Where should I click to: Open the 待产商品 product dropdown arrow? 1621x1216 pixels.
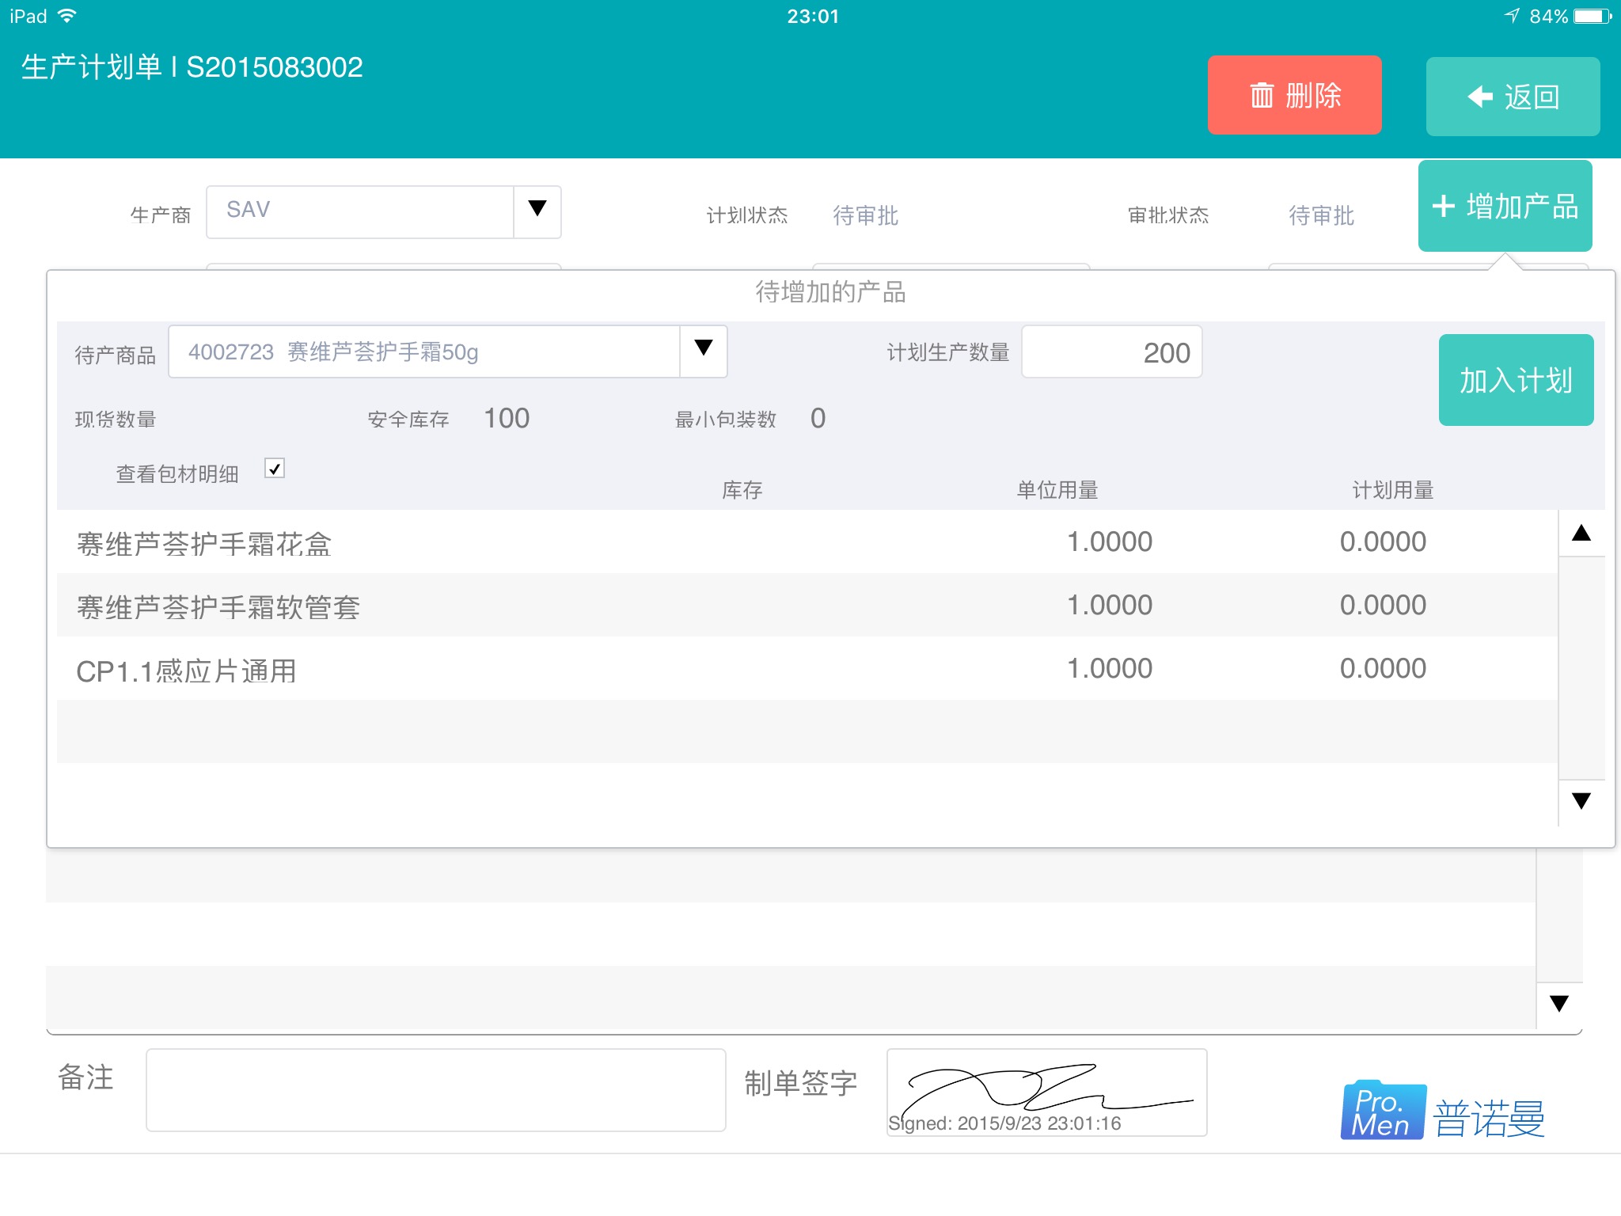(703, 351)
